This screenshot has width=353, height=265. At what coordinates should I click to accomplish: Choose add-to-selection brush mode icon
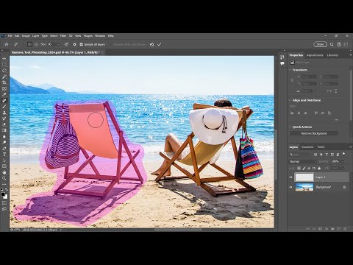coord(29,44)
